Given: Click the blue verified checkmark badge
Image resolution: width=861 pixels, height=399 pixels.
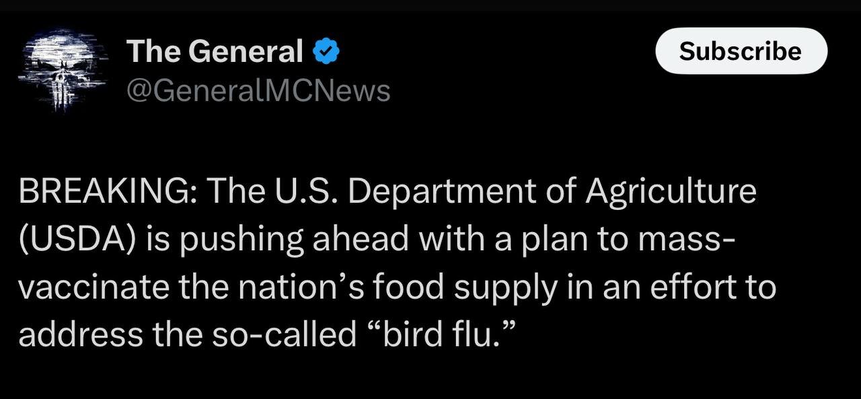Looking at the screenshot, I should tap(327, 52).
